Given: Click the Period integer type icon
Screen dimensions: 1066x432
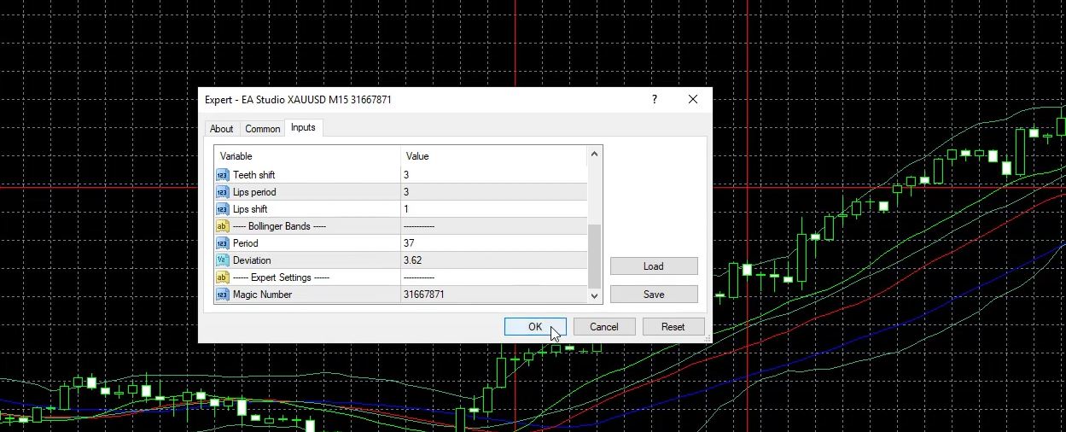Looking at the screenshot, I should (x=223, y=243).
